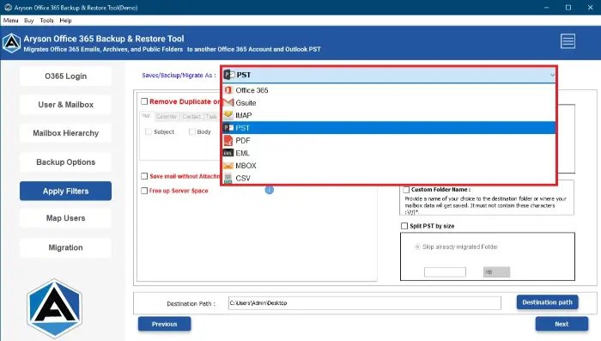Minimize the Aryson window
Image resolution: width=601 pixels, height=341 pixels.
[x=546, y=7]
